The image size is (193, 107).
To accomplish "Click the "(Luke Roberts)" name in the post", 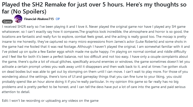I will pos(146,41).
